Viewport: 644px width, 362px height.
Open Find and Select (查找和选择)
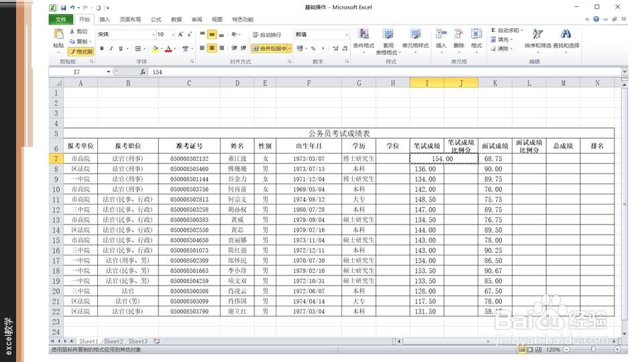566,40
